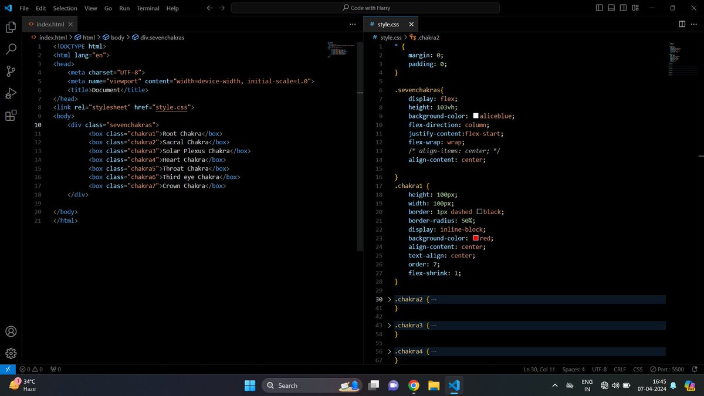The image size is (704, 396).
Task: Change line endings via CRLF
Action: pyautogui.click(x=620, y=370)
